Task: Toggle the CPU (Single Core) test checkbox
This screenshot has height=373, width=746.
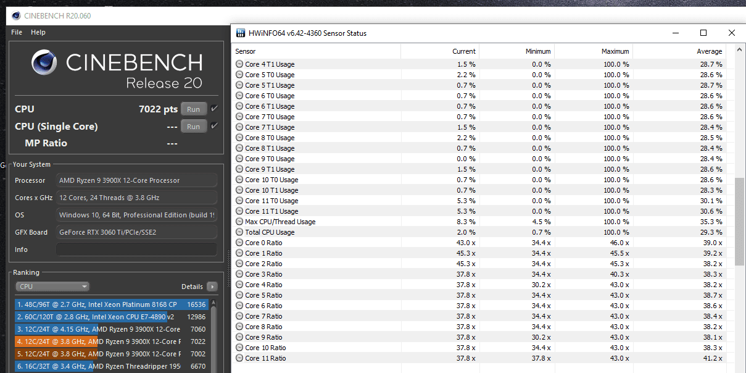Action: point(214,126)
